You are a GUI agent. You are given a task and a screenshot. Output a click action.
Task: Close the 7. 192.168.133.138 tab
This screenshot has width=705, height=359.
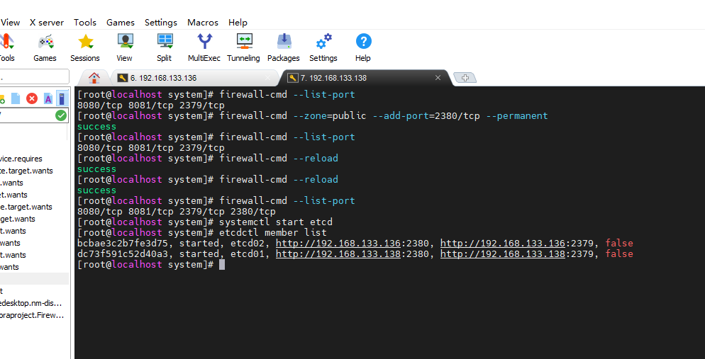coord(438,78)
